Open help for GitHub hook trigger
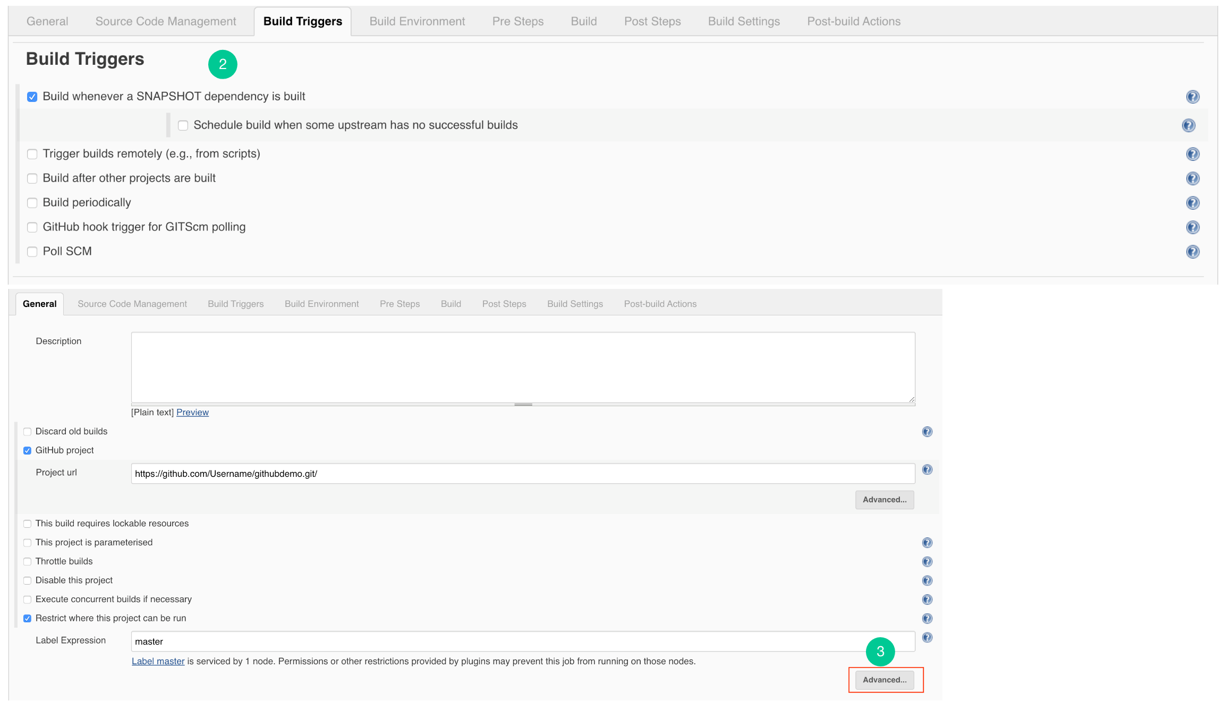 (1193, 227)
